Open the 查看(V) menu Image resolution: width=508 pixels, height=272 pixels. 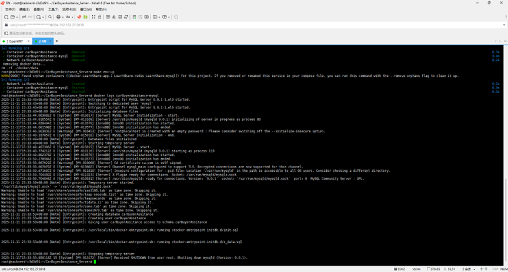39,9
